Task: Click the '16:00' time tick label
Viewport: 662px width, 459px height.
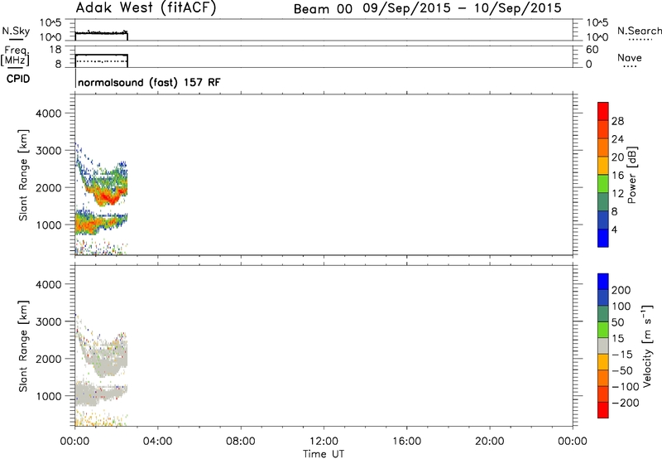Action: pyautogui.click(x=406, y=442)
